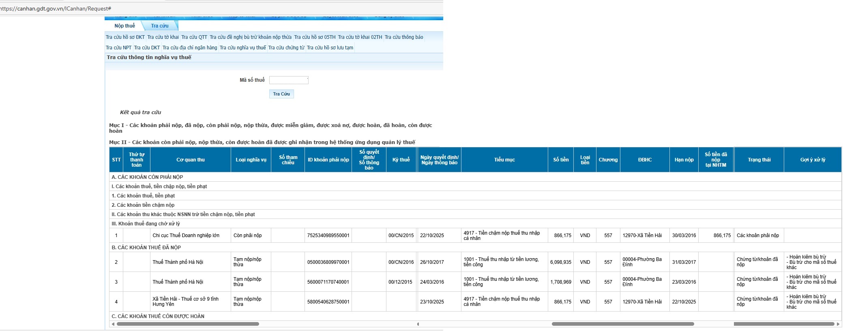Click Tra cứu thông báo link
This screenshot has height=331, width=843.
(x=404, y=37)
